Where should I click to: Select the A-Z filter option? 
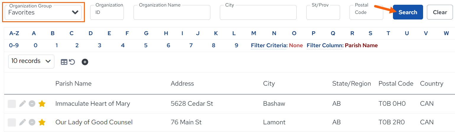coord(14,33)
